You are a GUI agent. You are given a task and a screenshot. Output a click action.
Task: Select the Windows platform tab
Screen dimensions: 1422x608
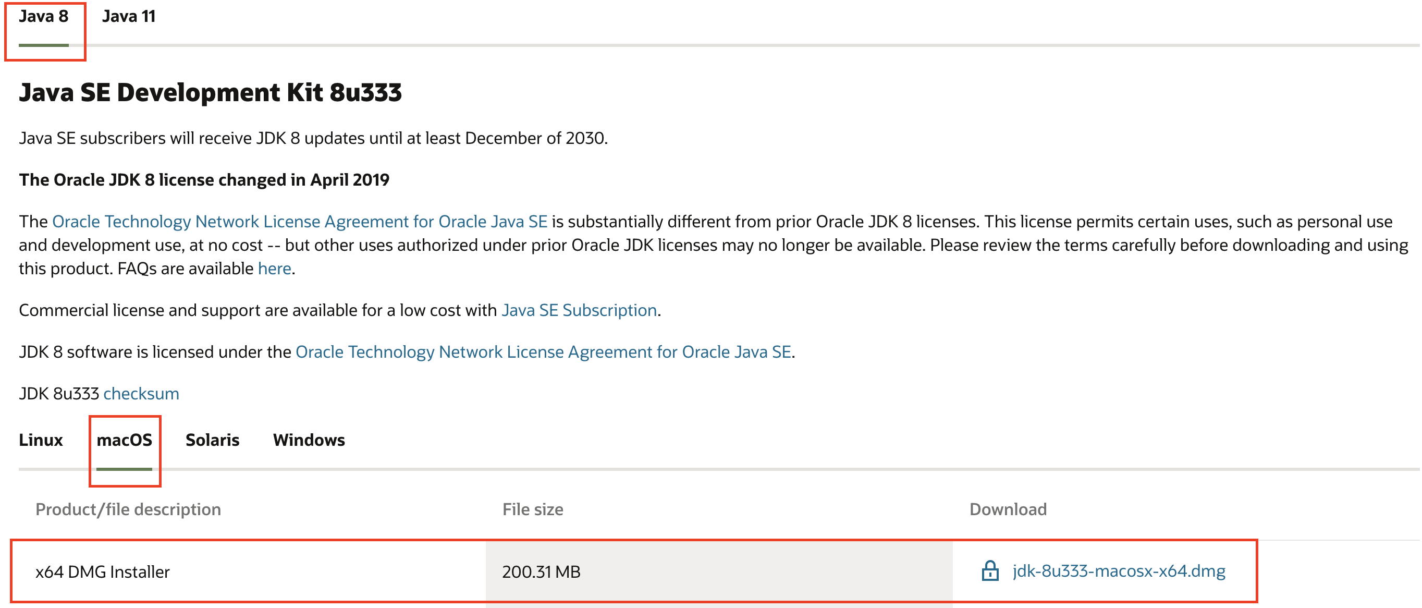tap(309, 440)
